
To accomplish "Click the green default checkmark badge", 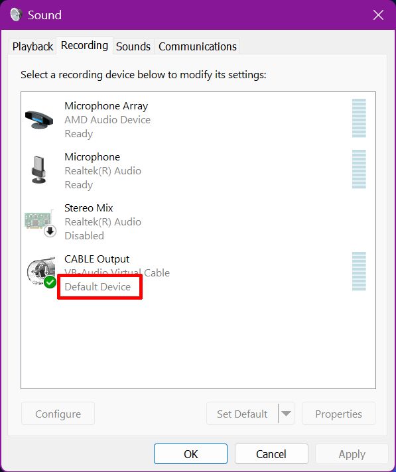I will click(x=50, y=282).
